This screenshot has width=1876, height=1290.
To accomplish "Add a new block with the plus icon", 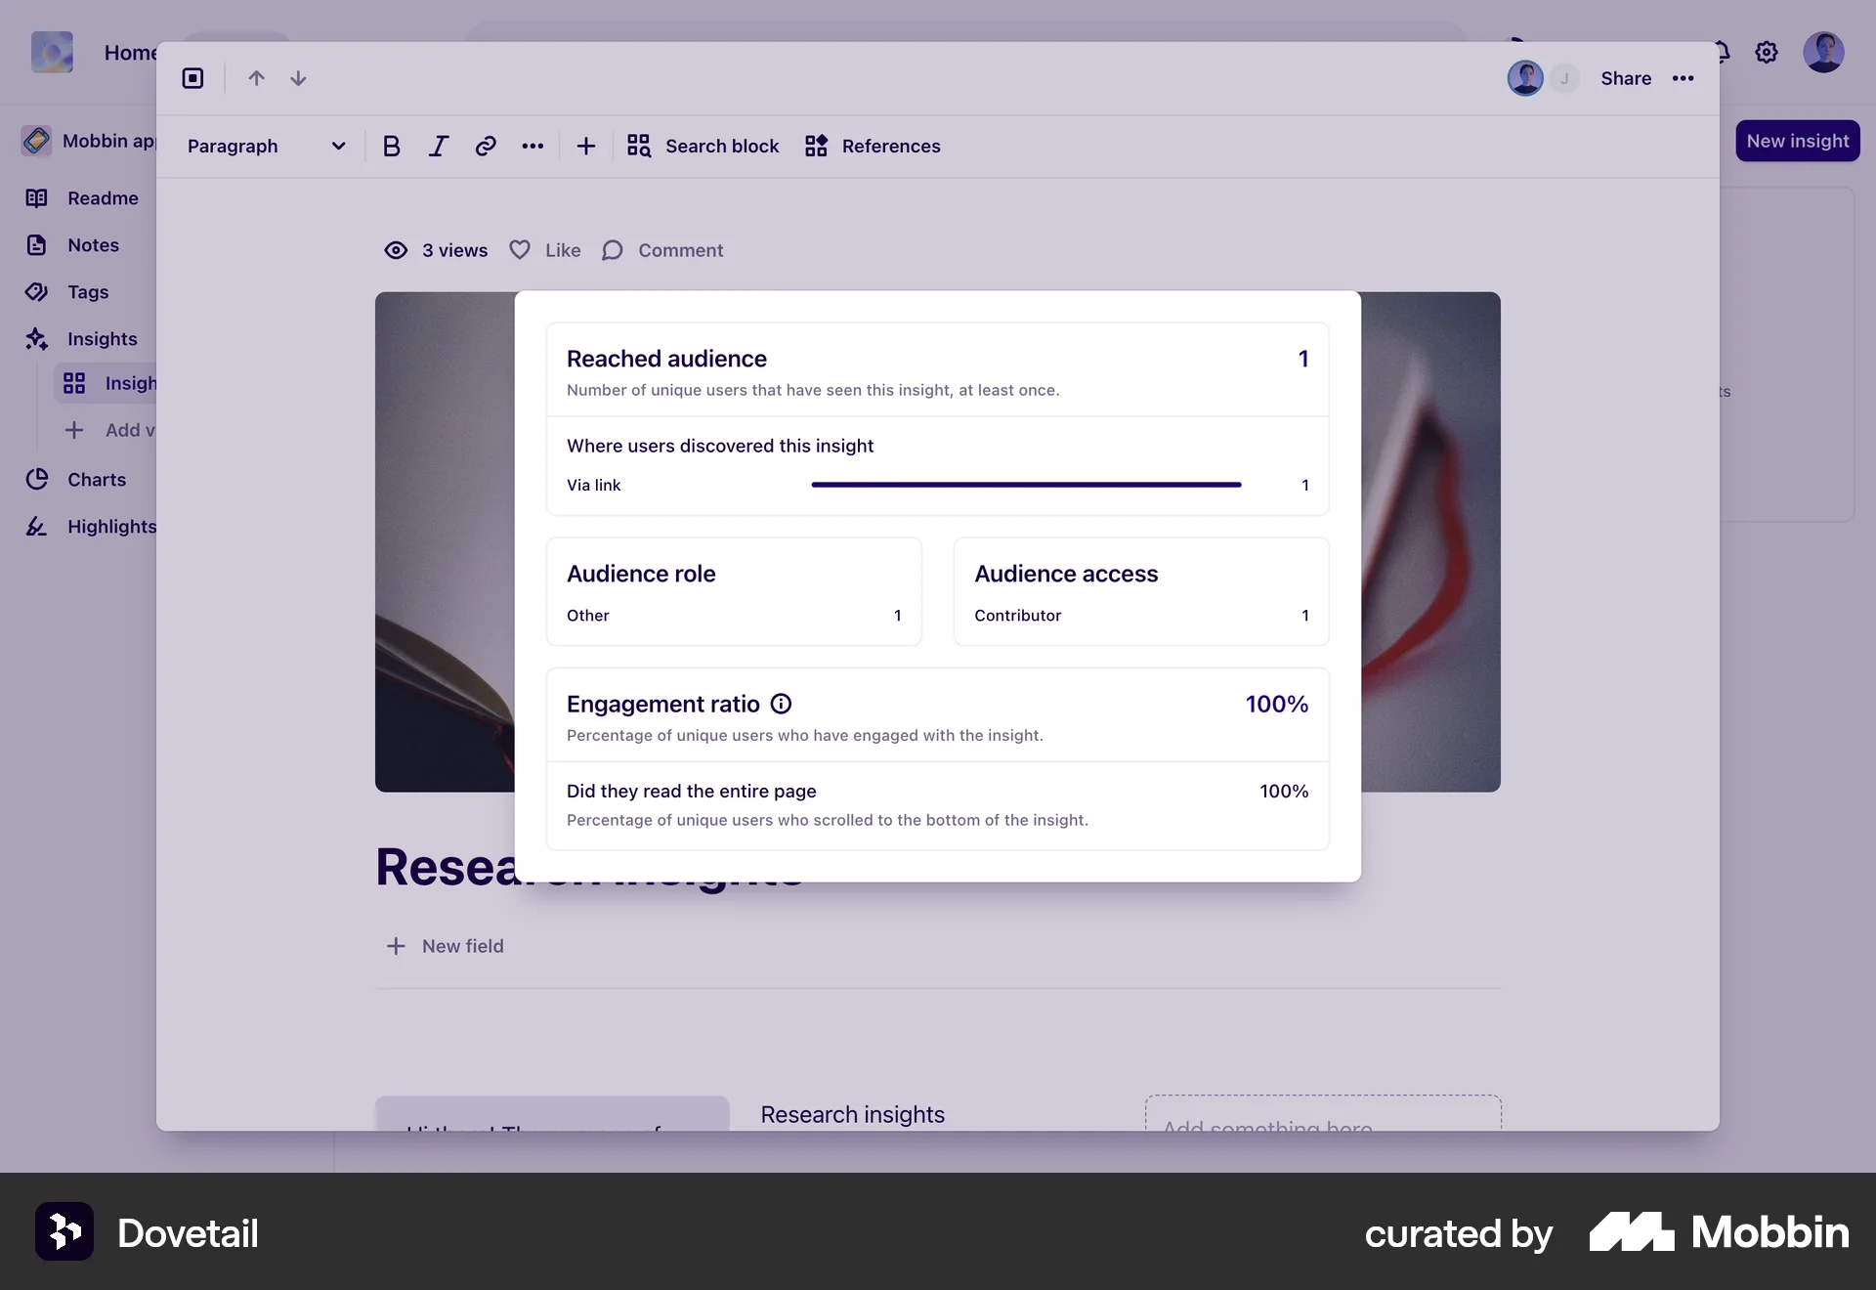I will [585, 146].
